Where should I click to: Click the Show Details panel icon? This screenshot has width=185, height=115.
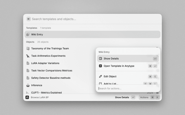100,59
